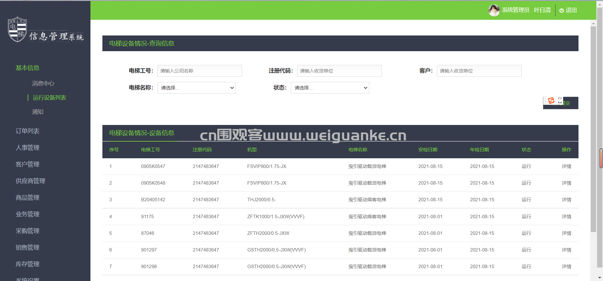Click cell 0905K0547
This screenshot has height=281, width=603.
[153, 166]
